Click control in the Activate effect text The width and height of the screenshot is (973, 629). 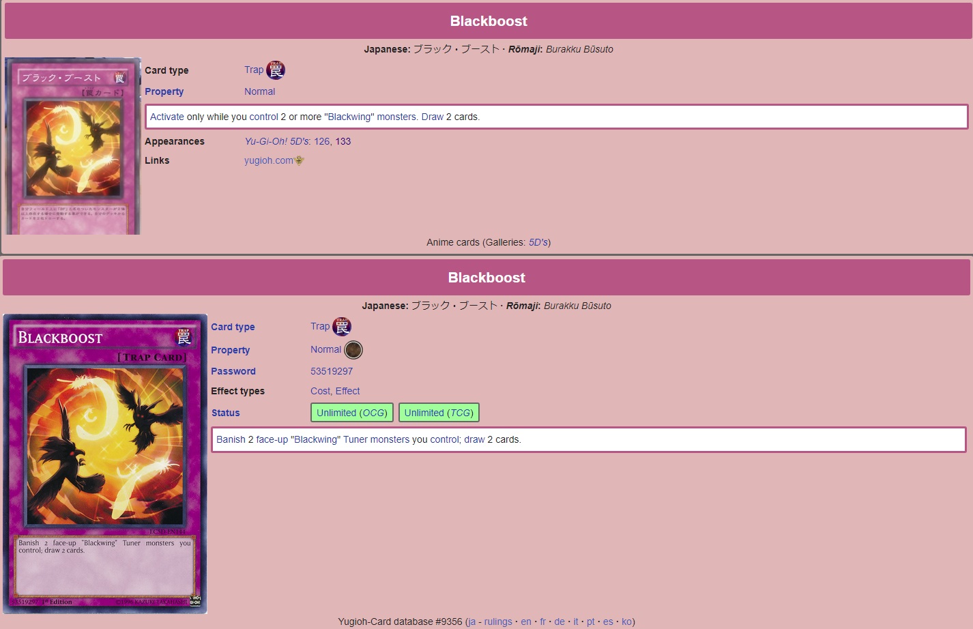coord(263,117)
